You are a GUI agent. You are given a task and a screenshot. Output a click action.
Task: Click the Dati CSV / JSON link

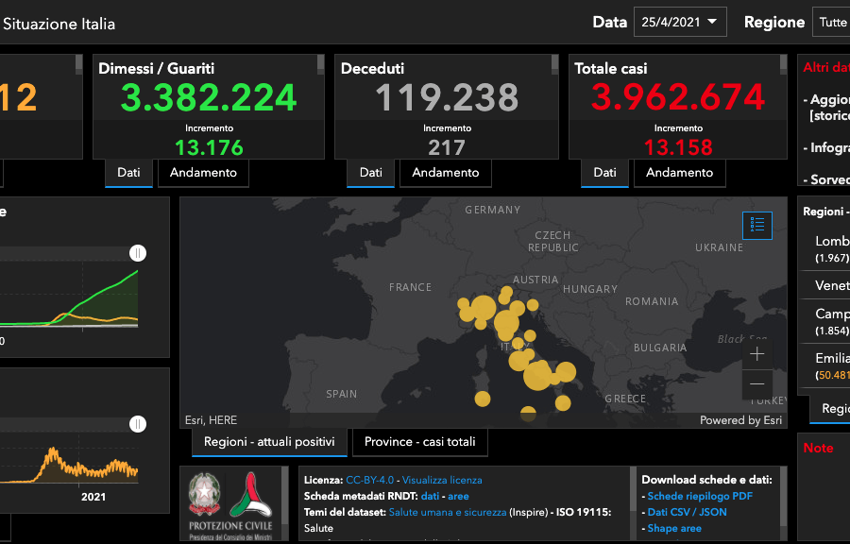click(687, 512)
